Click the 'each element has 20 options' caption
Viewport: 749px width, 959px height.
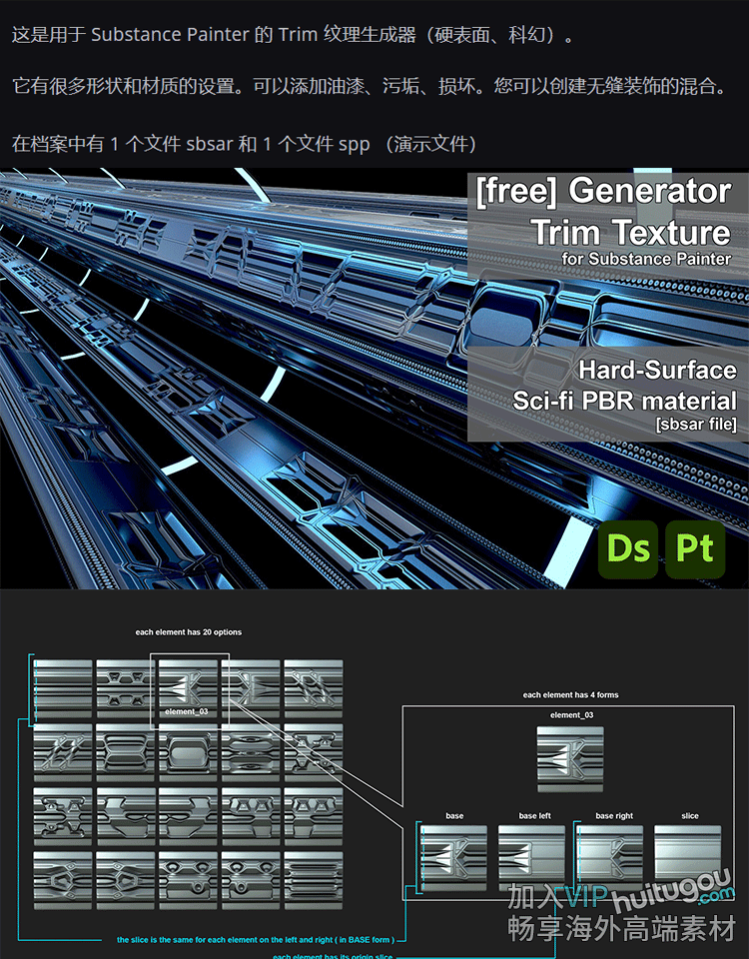tap(189, 632)
